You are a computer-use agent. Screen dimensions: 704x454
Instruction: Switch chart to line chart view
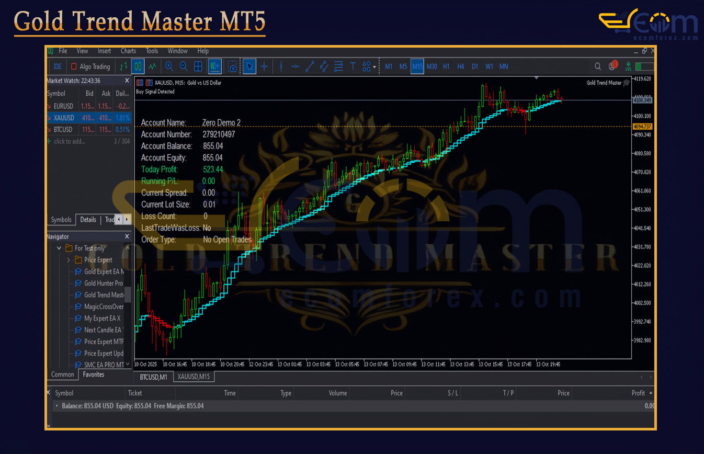[152, 66]
